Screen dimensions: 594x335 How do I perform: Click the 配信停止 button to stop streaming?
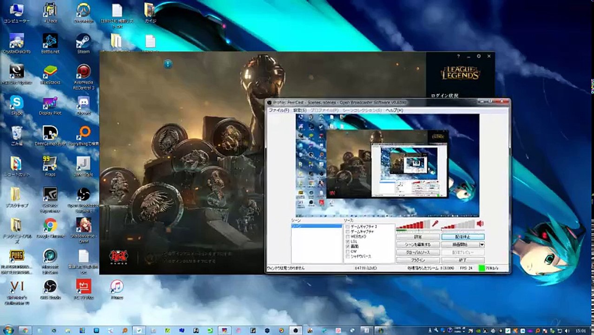coord(462,237)
